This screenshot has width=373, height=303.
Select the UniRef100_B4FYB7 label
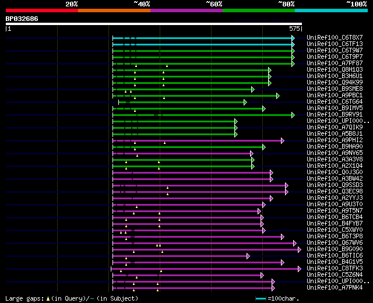[335, 224]
